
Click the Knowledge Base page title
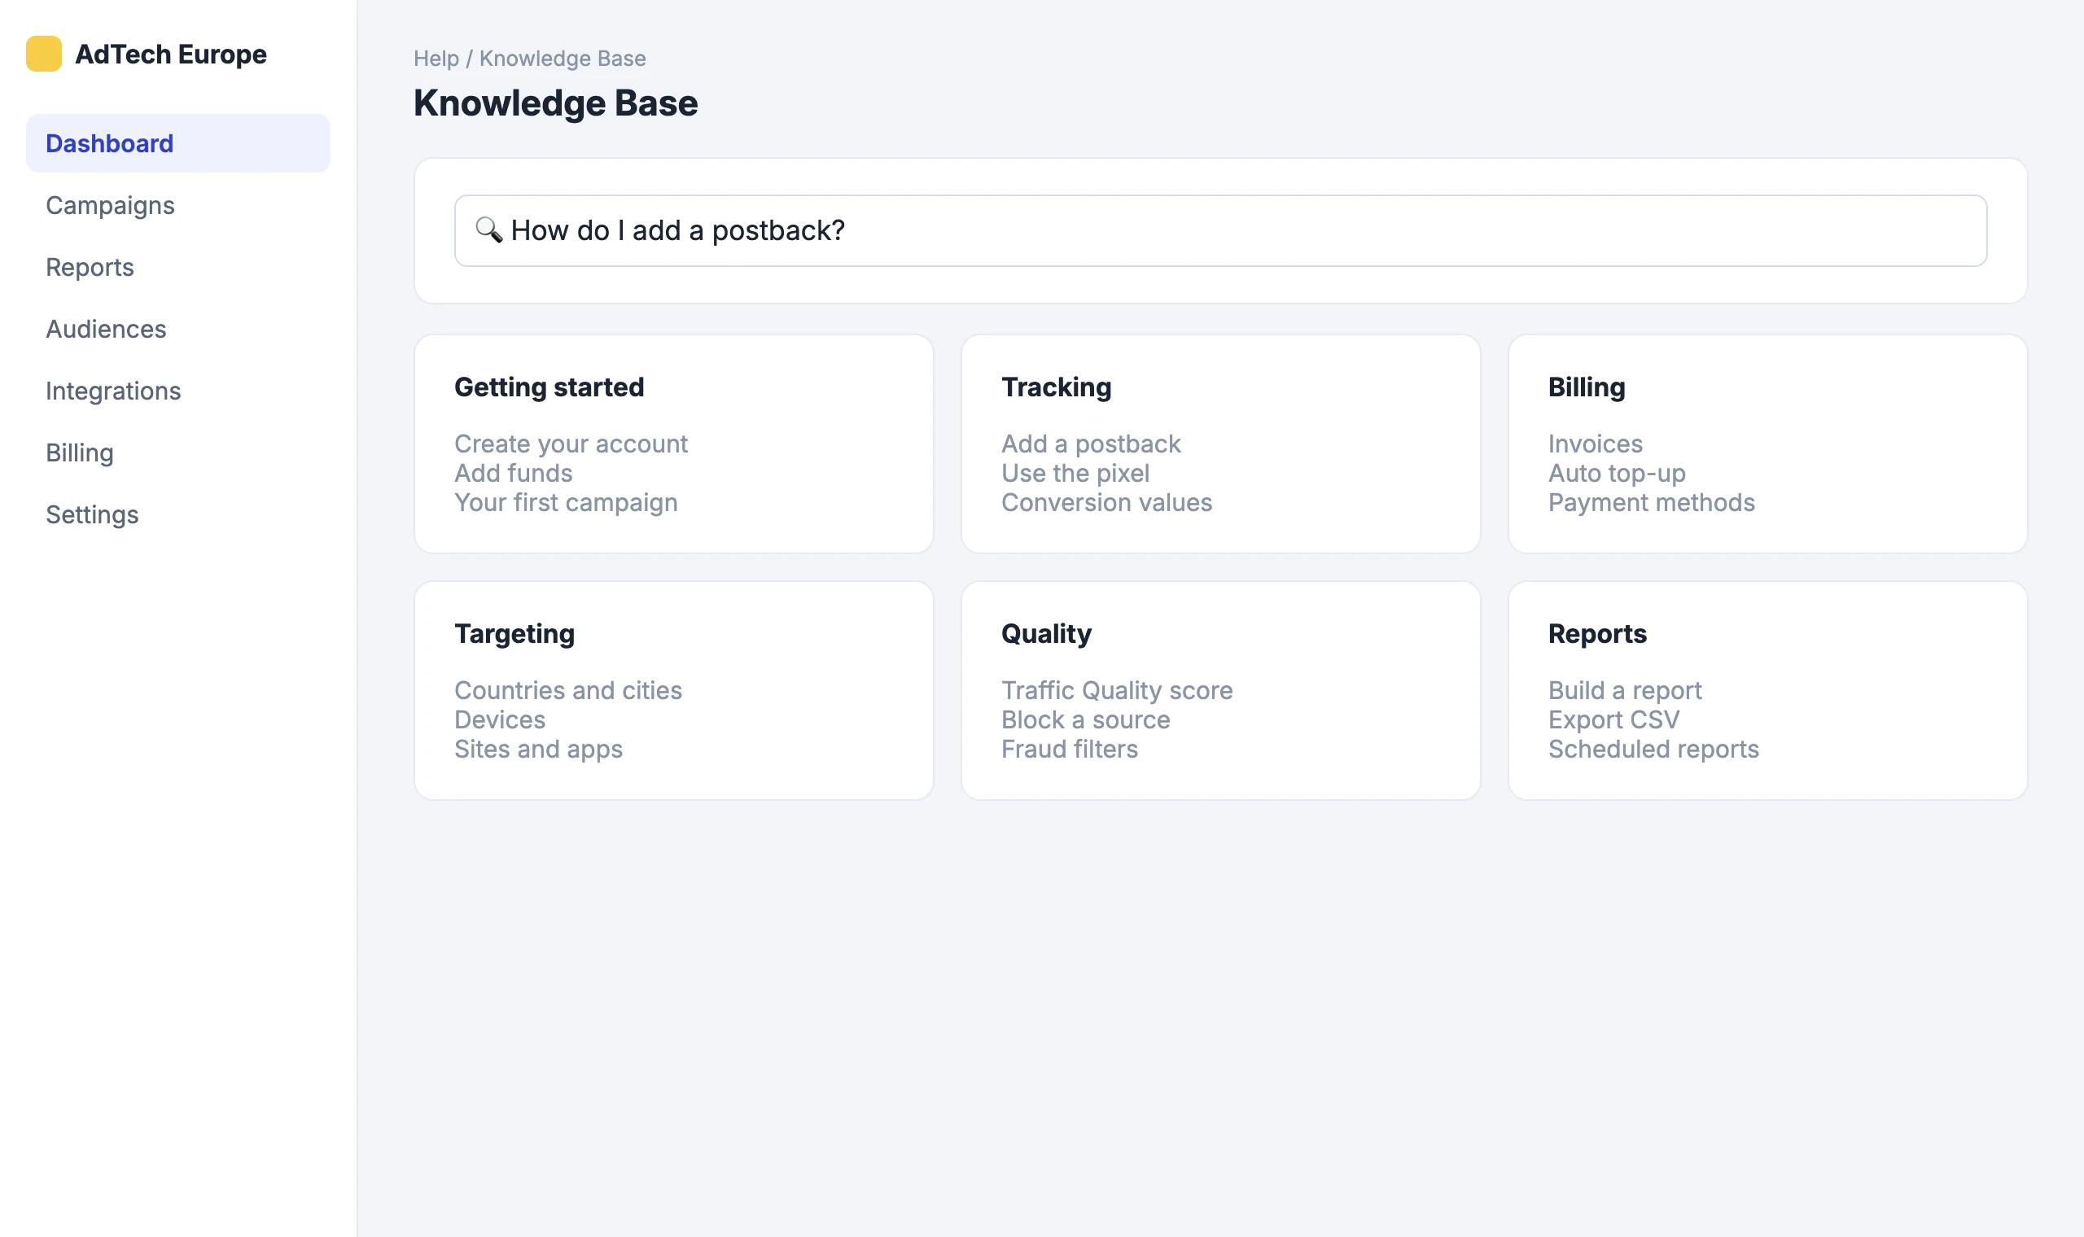coord(556,103)
